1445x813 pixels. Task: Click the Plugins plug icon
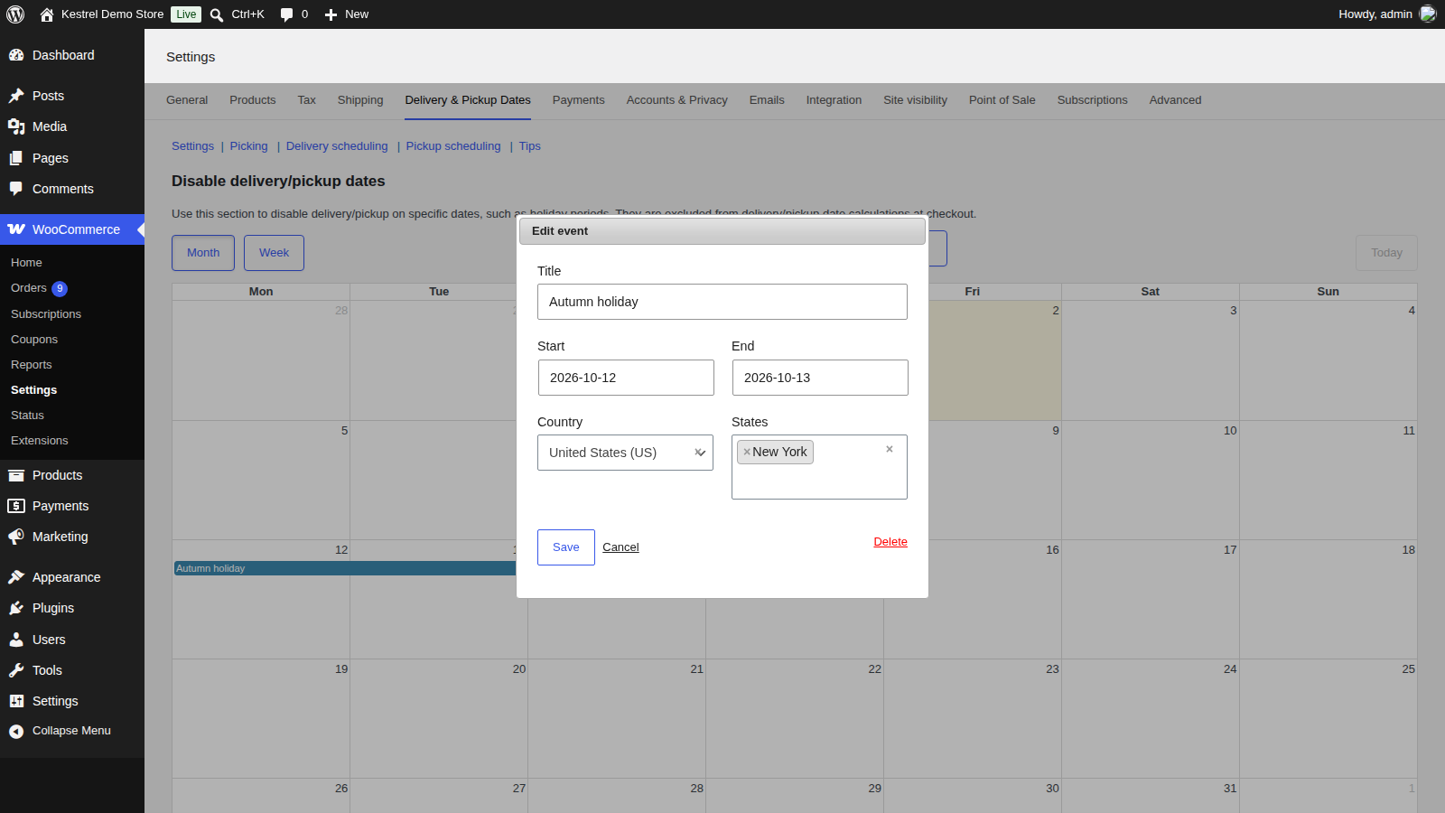16,608
